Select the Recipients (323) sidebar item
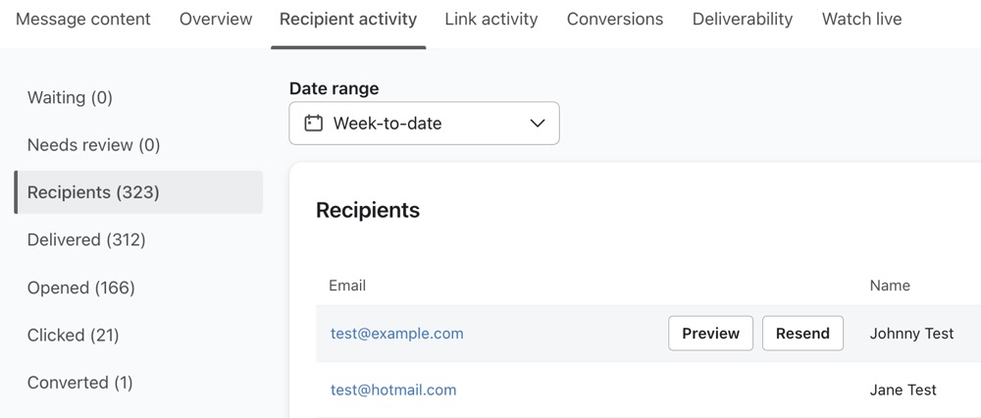981x418 pixels. tap(93, 192)
